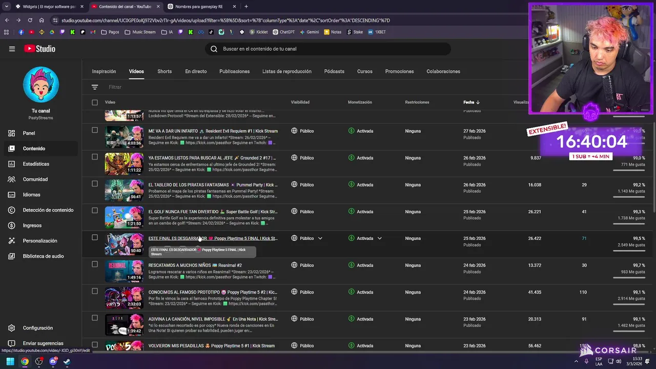The height and width of the screenshot is (369, 656).
Task: Open Steam from the taskbar
Action: (x=67, y=361)
